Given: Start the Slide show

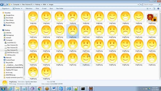Looking at the screenshot, I should point(29,9).
